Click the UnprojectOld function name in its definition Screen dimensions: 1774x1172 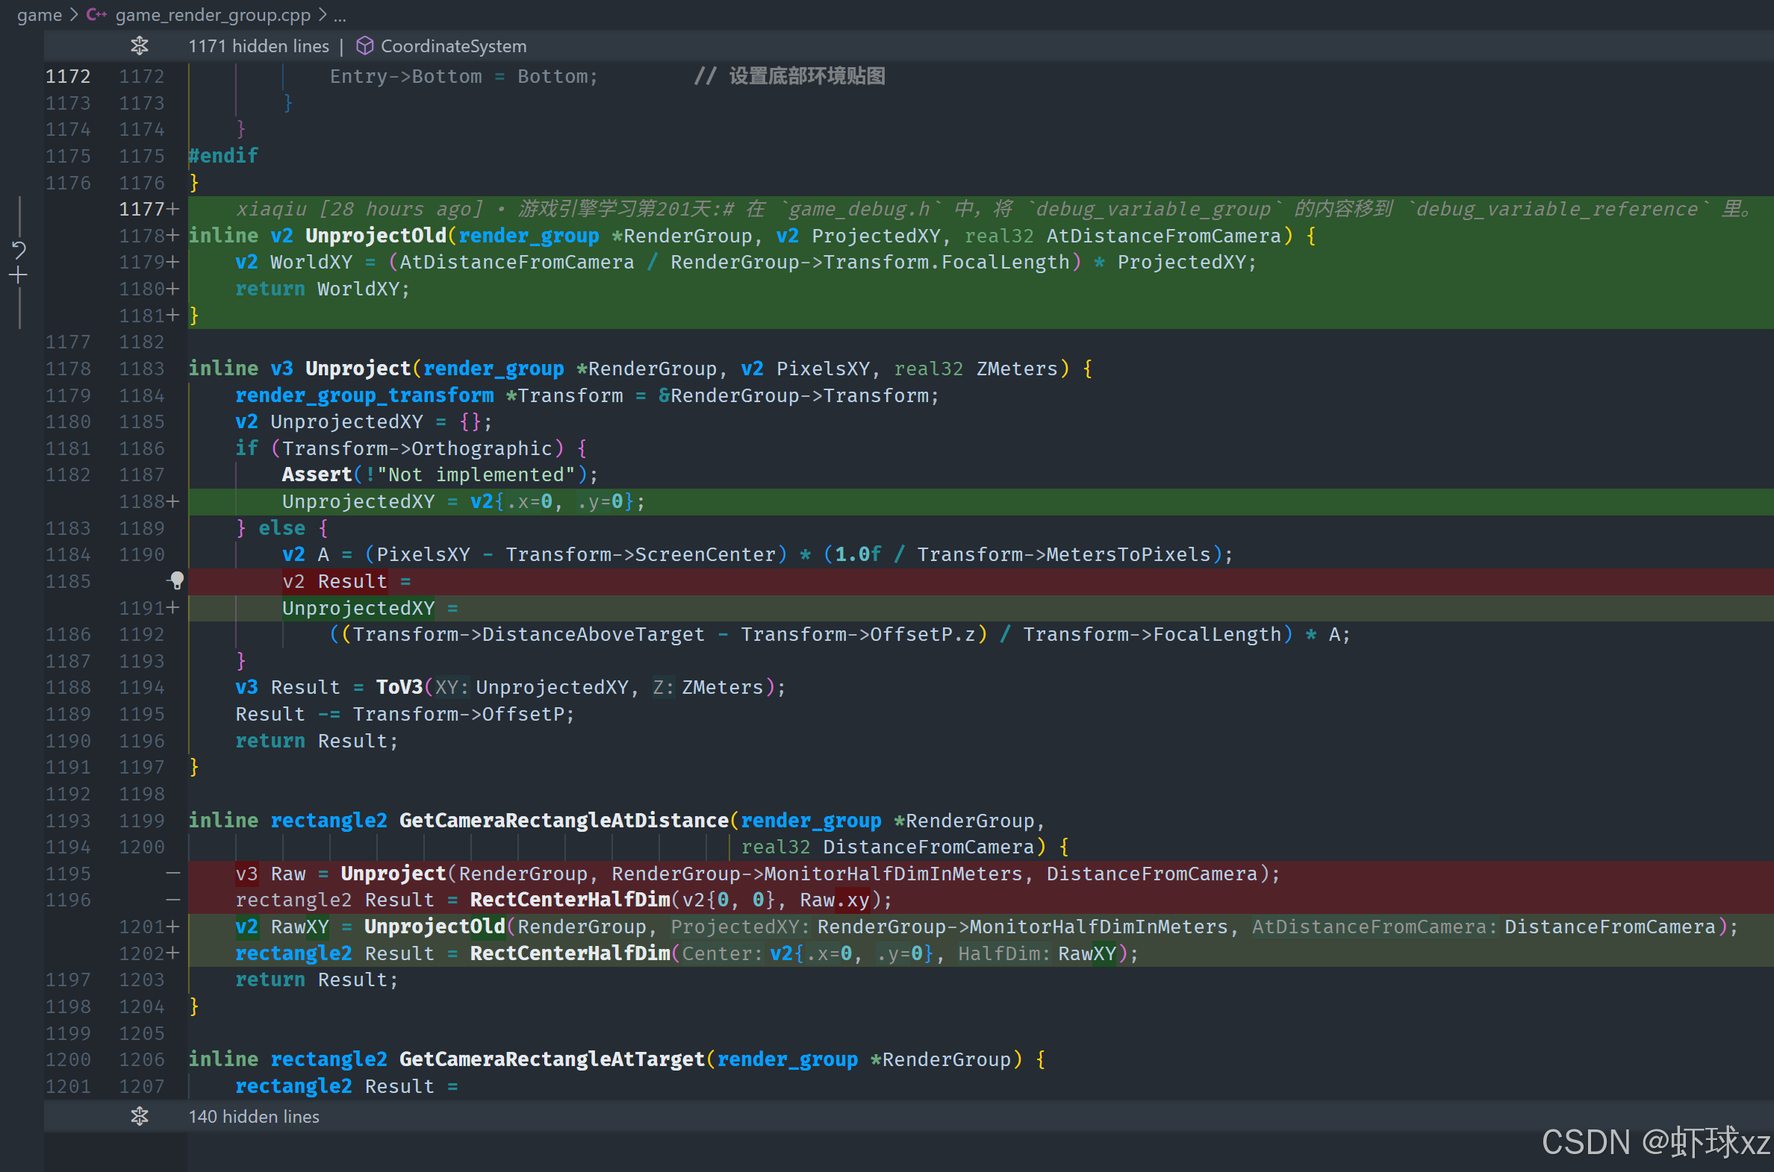pos(376,236)
